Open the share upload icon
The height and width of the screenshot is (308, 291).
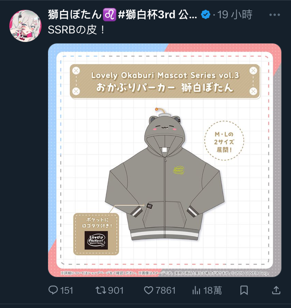click(276, 290)
